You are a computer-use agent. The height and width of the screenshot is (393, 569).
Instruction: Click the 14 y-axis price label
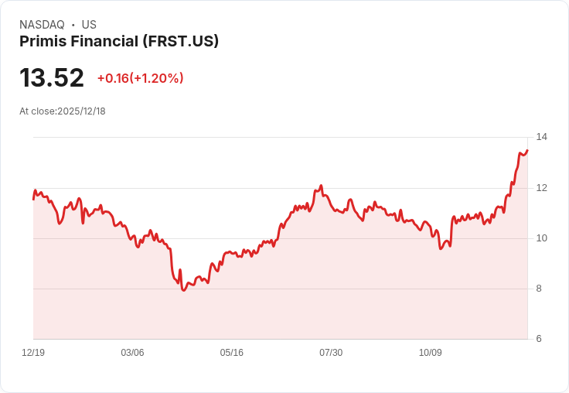[542, 137]
